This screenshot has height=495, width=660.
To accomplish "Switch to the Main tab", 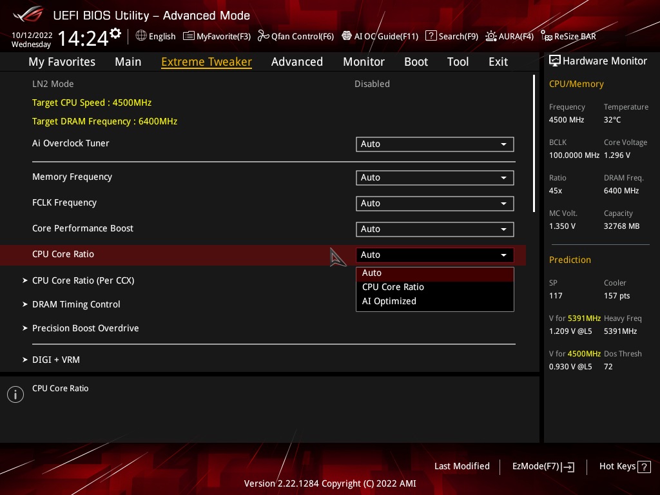I will coord(128,62).
